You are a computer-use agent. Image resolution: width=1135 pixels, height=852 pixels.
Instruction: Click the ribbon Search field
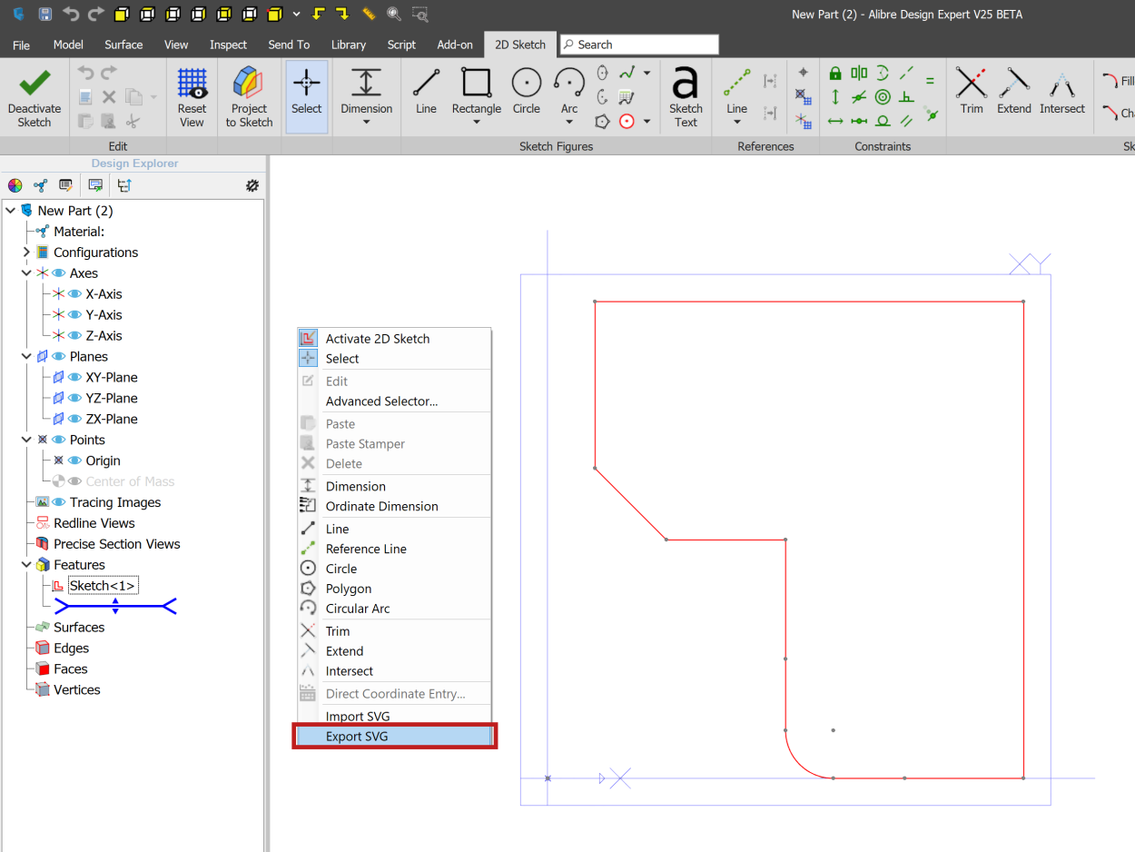[639, 45]
